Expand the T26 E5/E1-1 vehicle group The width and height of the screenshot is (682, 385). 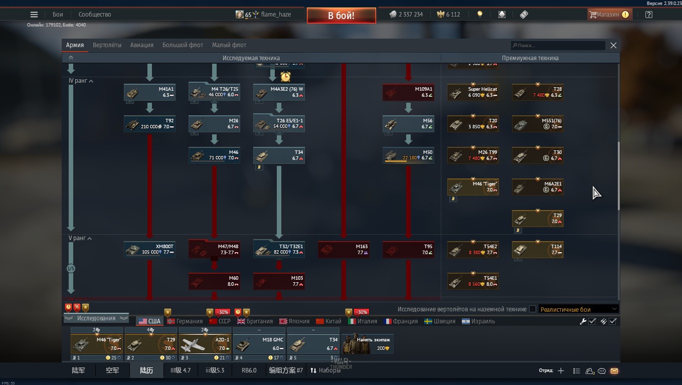[279, 124]
